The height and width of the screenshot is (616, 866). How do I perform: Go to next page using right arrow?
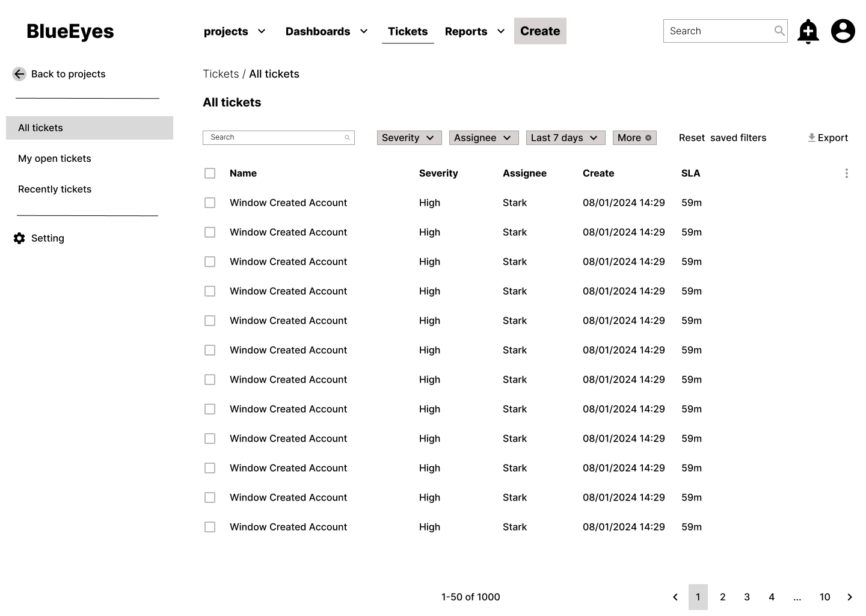click(x=849, y=597)
